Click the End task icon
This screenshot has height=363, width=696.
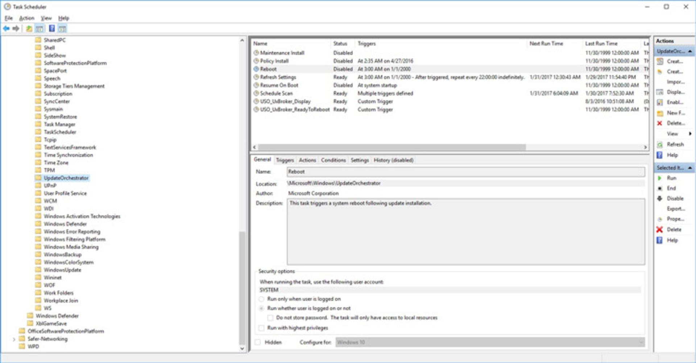click(x=660, y=188)
